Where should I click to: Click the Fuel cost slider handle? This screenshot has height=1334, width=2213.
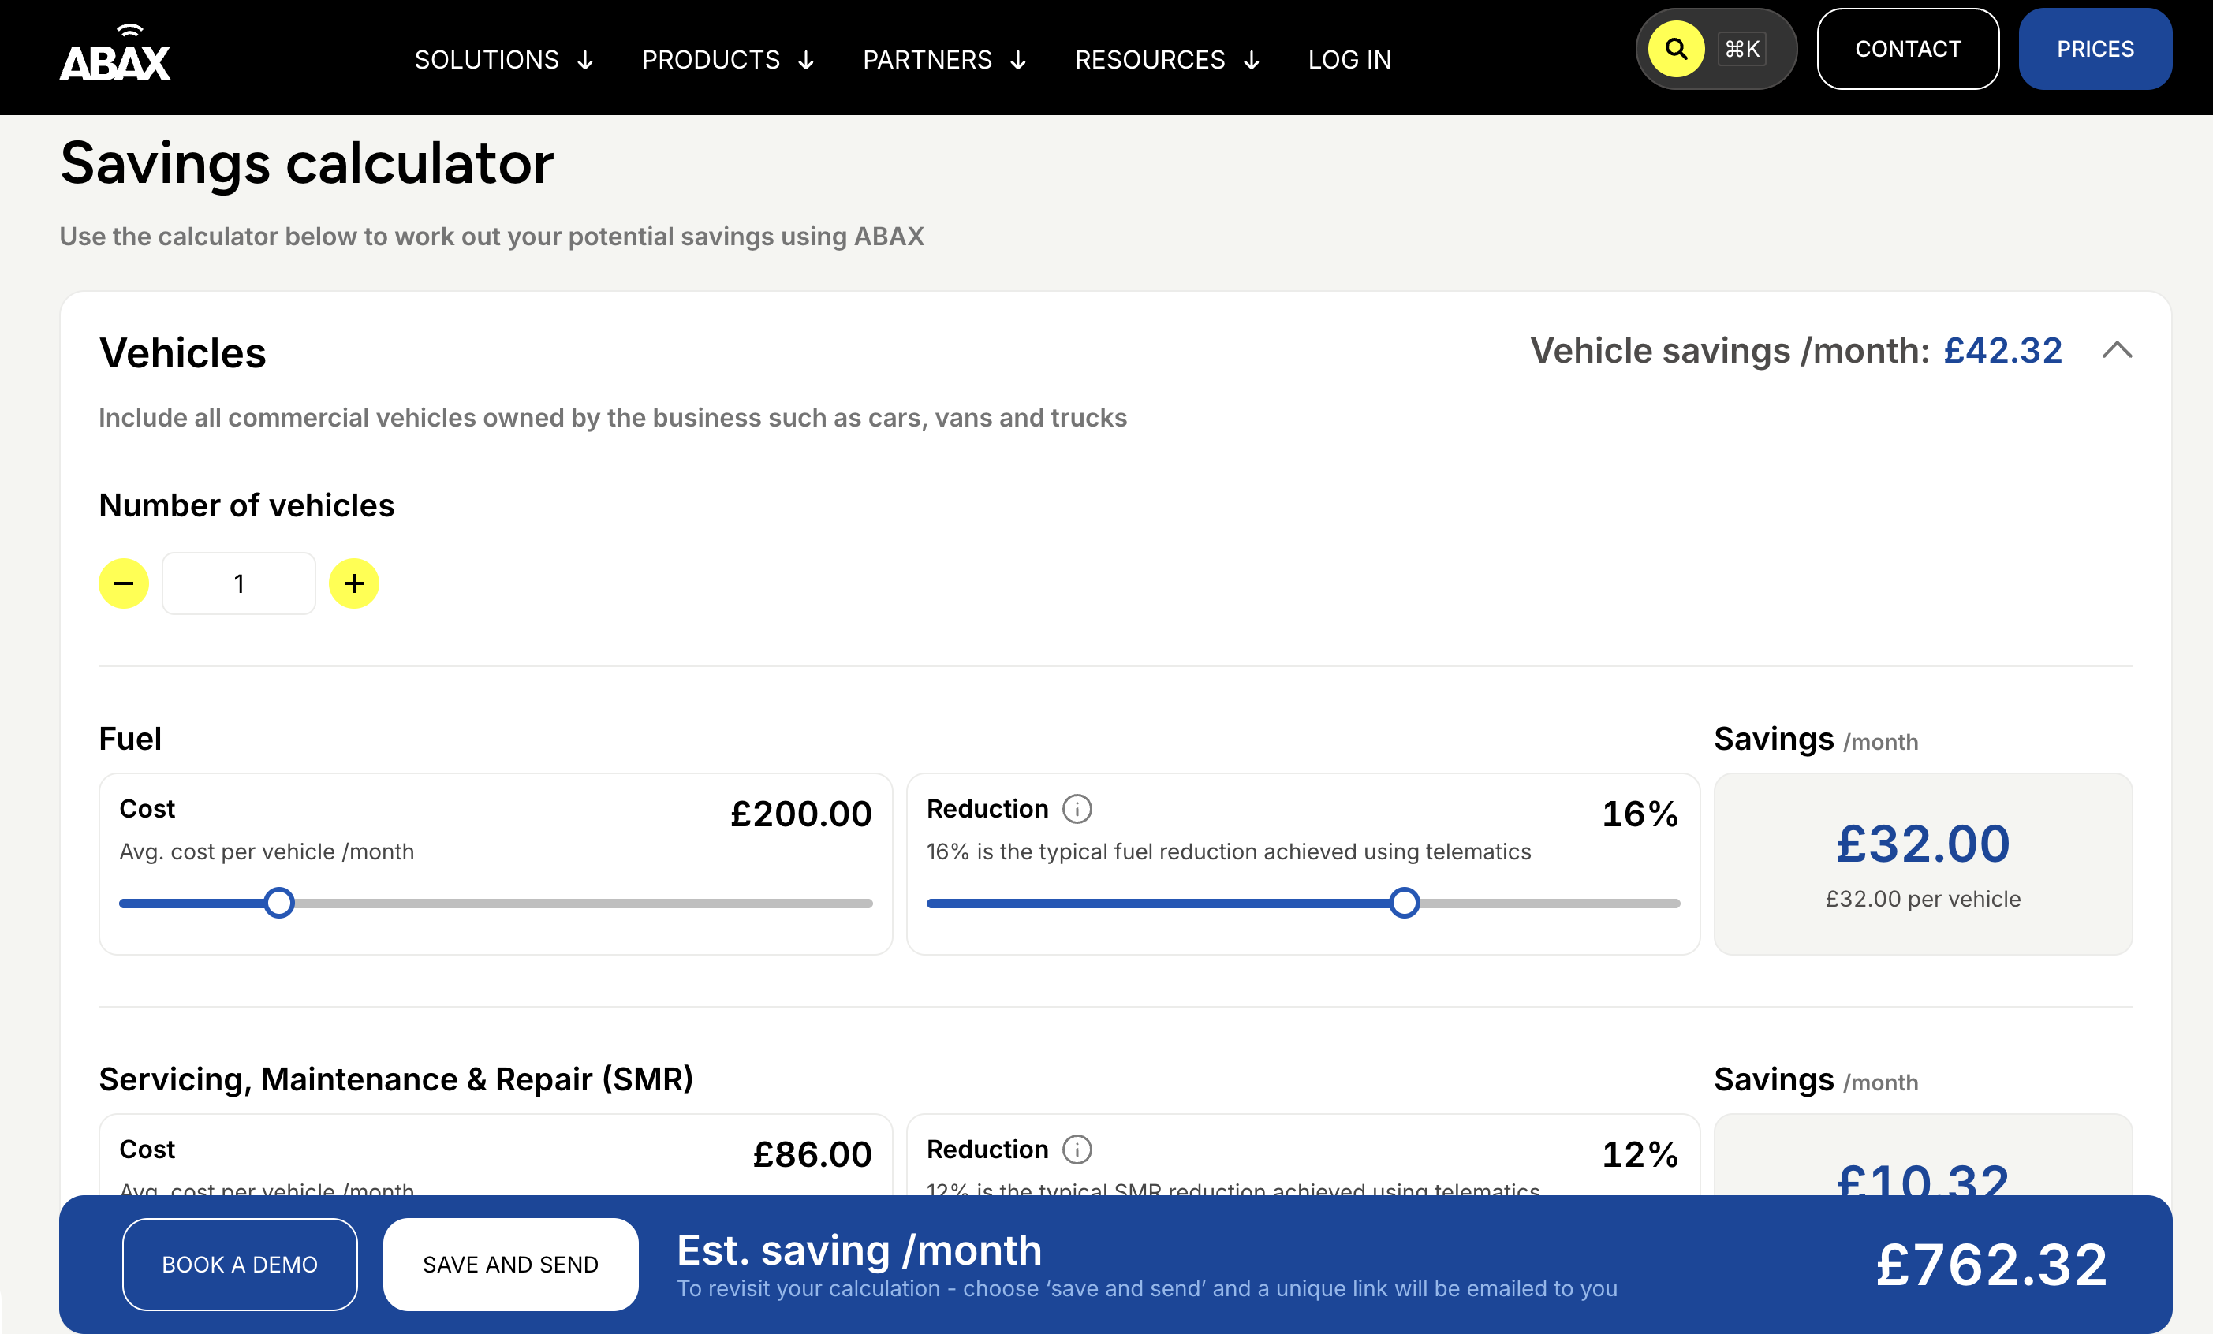(x=279, y=902)
